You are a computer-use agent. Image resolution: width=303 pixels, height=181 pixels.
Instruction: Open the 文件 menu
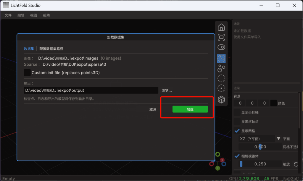(8, 15)
